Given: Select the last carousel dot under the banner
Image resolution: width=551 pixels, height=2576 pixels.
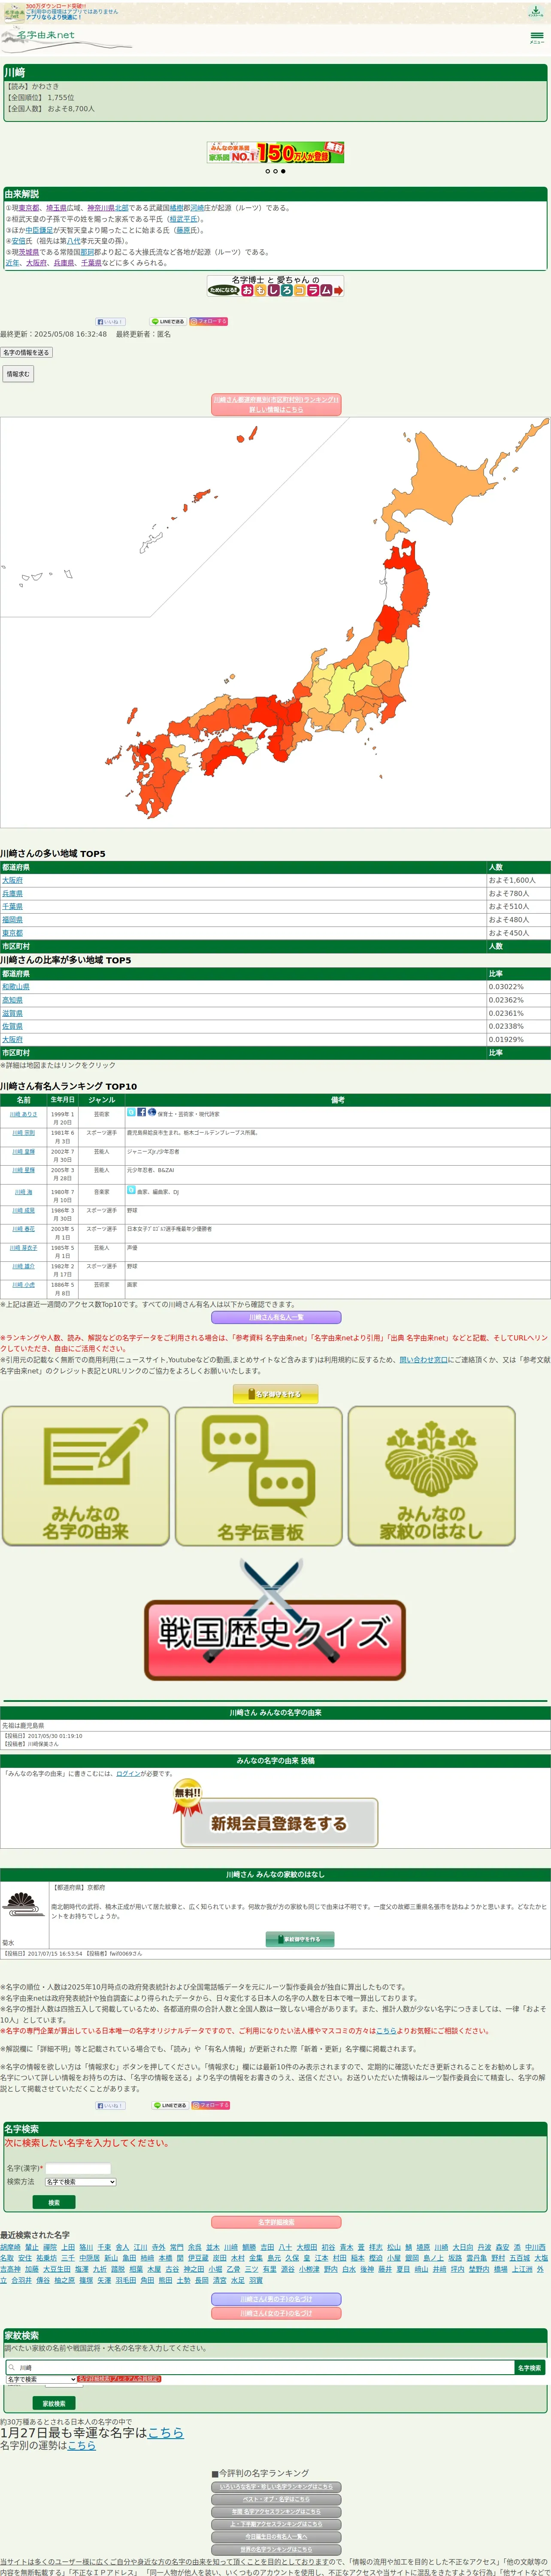Looking at the screenshot, I should click(283, 171).
